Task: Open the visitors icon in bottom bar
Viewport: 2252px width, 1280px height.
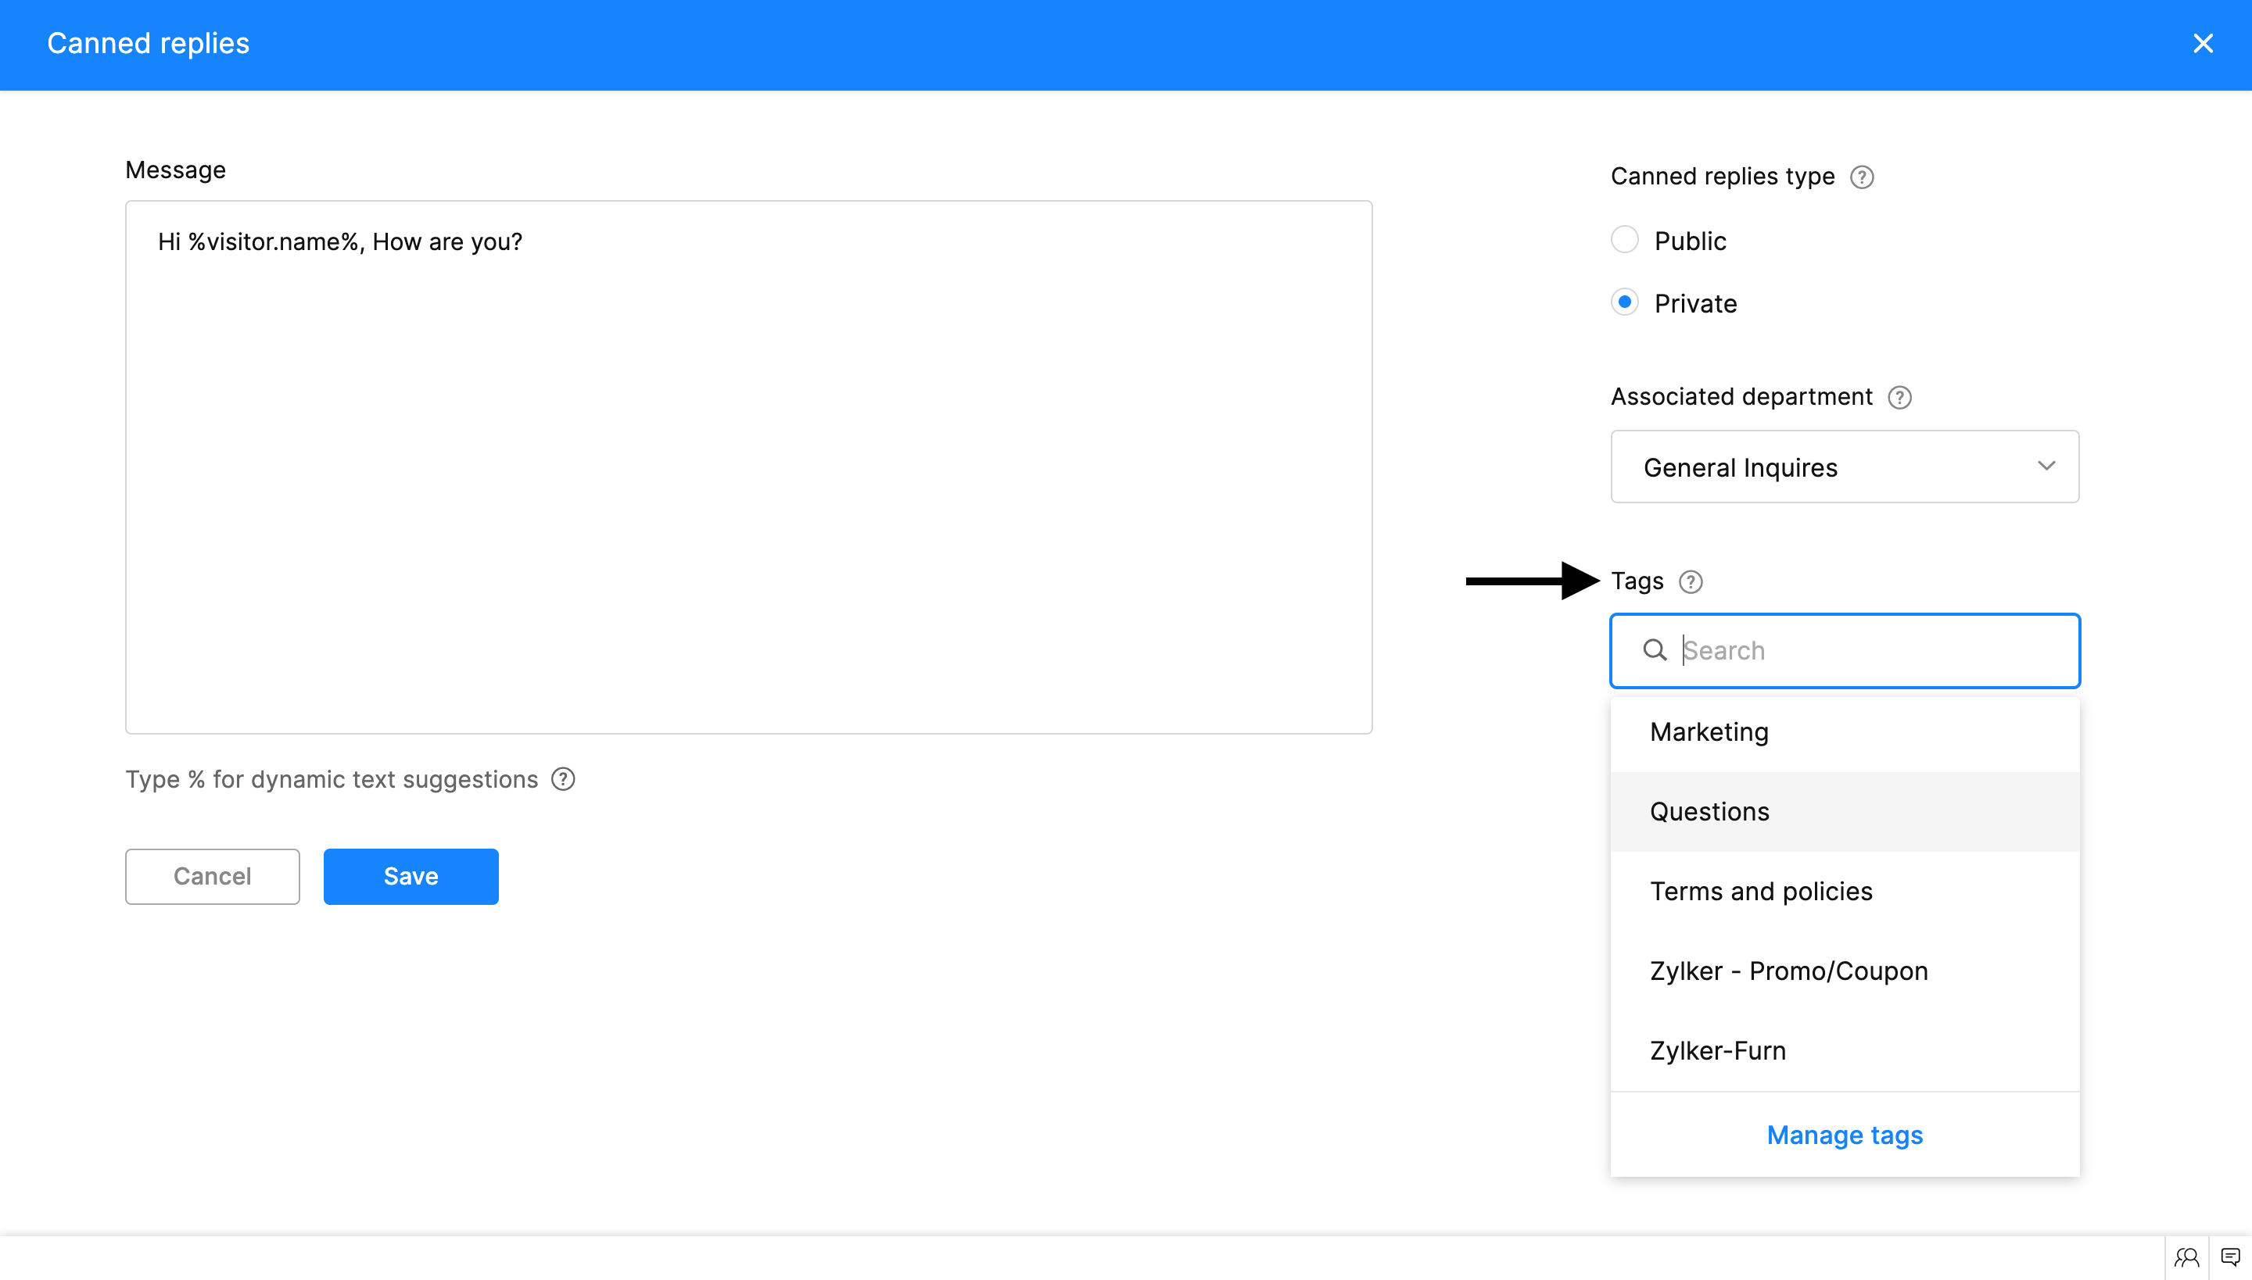Action: [2186, 1257]
